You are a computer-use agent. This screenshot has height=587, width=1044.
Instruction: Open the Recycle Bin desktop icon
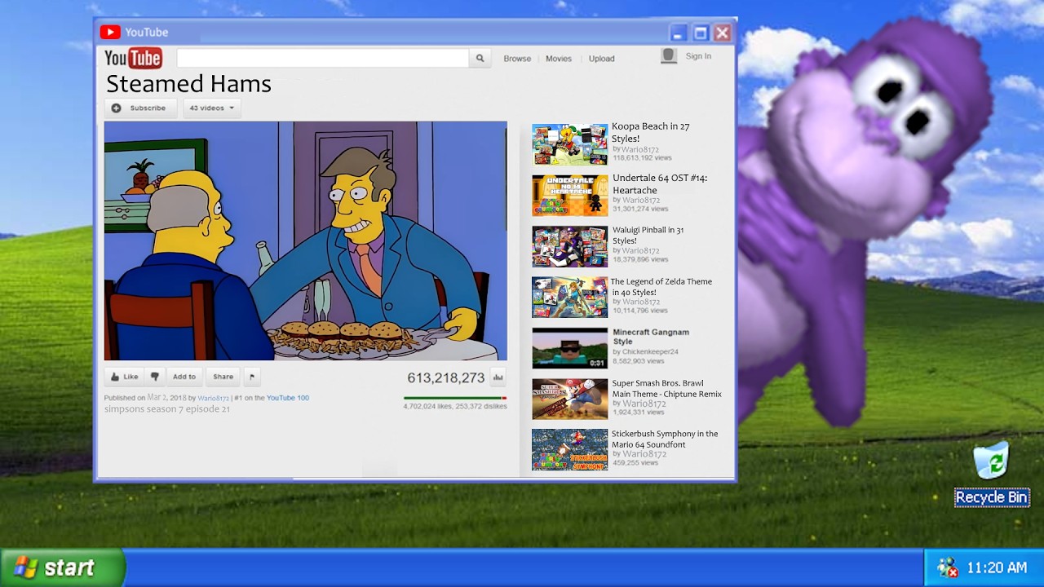(992, 474)
